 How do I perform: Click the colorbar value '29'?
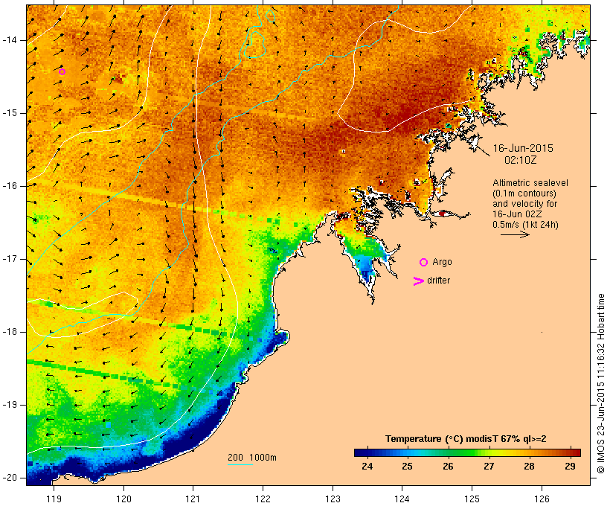(x=570, y=467)
